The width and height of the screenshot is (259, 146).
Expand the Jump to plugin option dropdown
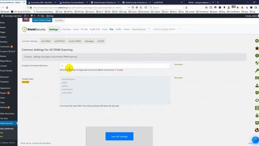tap(166, 29)
